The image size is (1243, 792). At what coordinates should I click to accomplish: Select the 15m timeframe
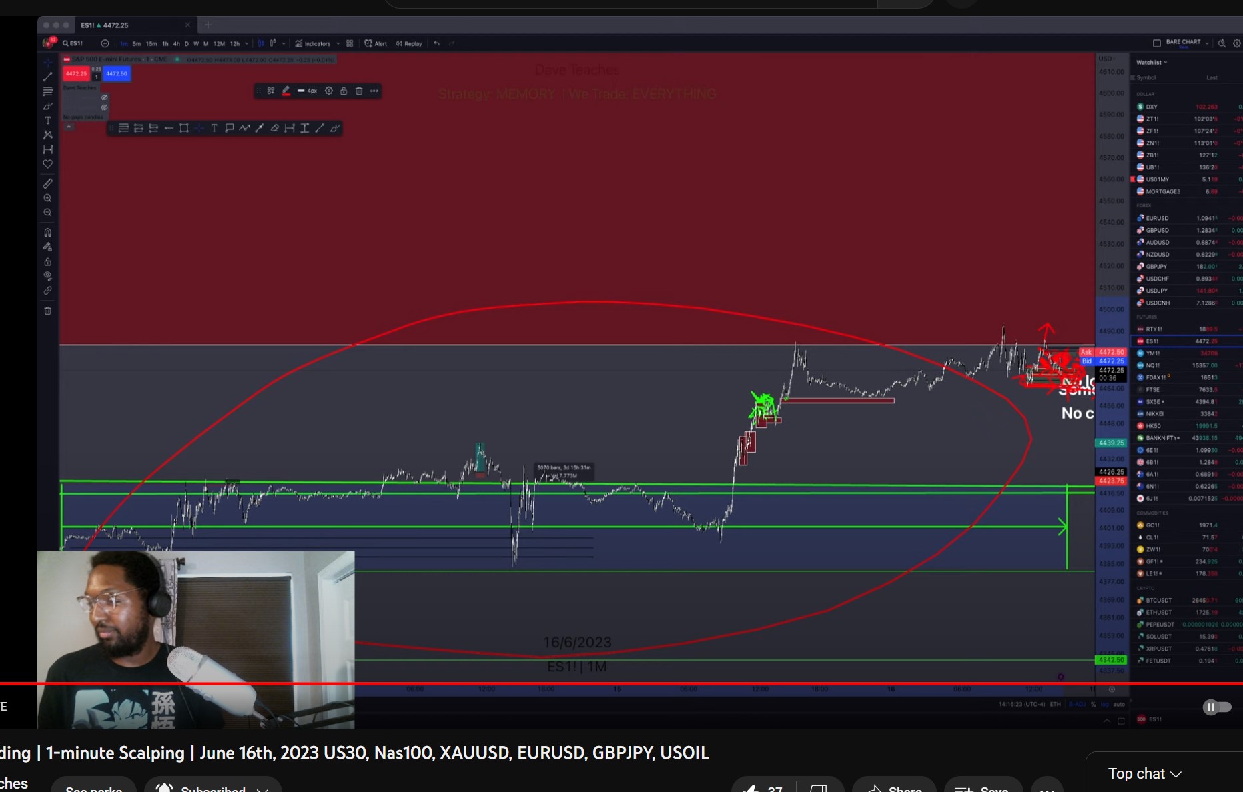click(151, 43)
